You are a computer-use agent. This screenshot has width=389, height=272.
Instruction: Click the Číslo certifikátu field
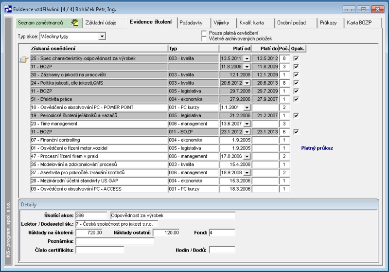pos(100,250)
